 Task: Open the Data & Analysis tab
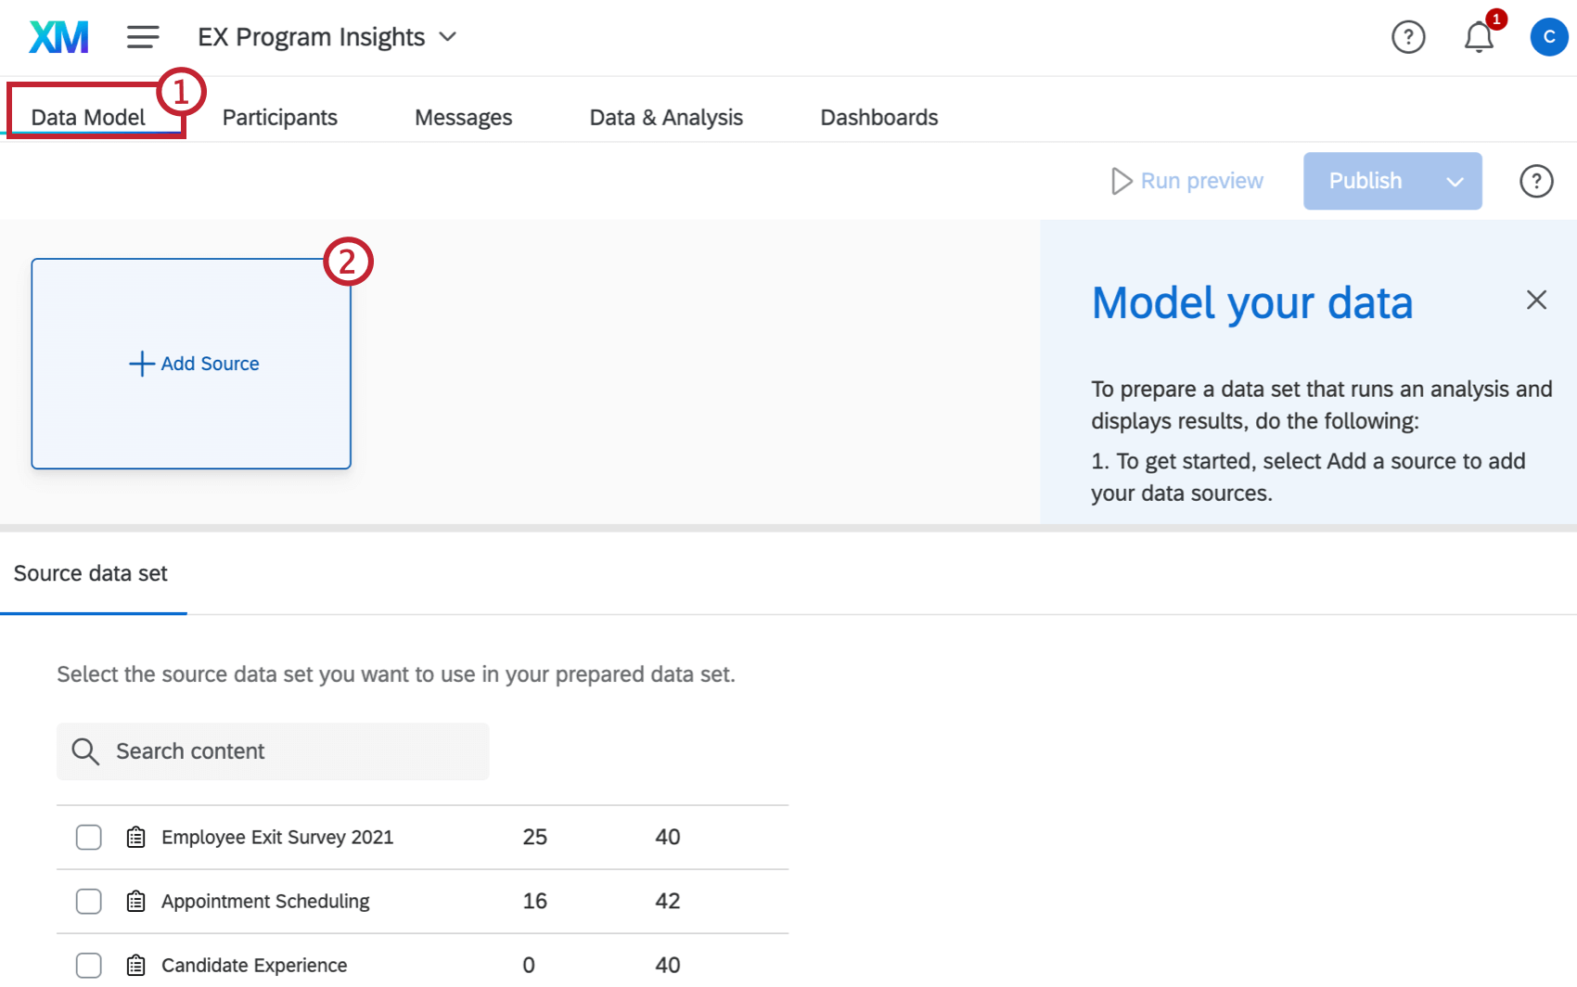(666, 118)
